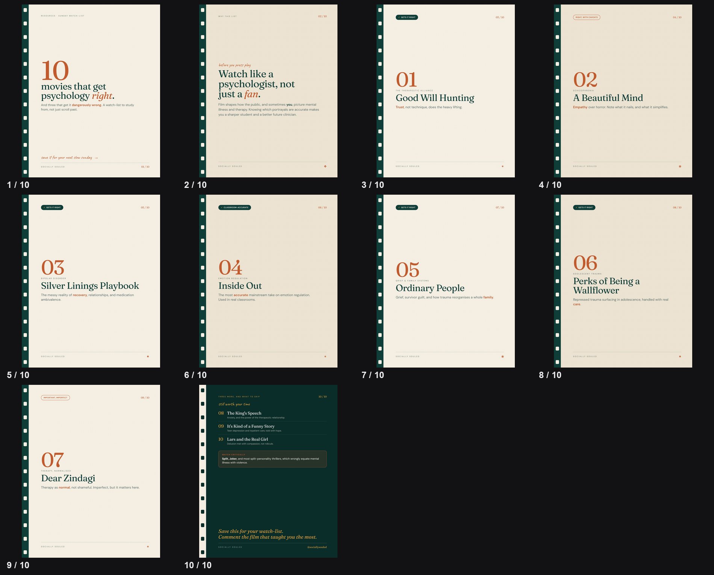
Task: Click the "before you press play" script text
Action: (234, 65)
